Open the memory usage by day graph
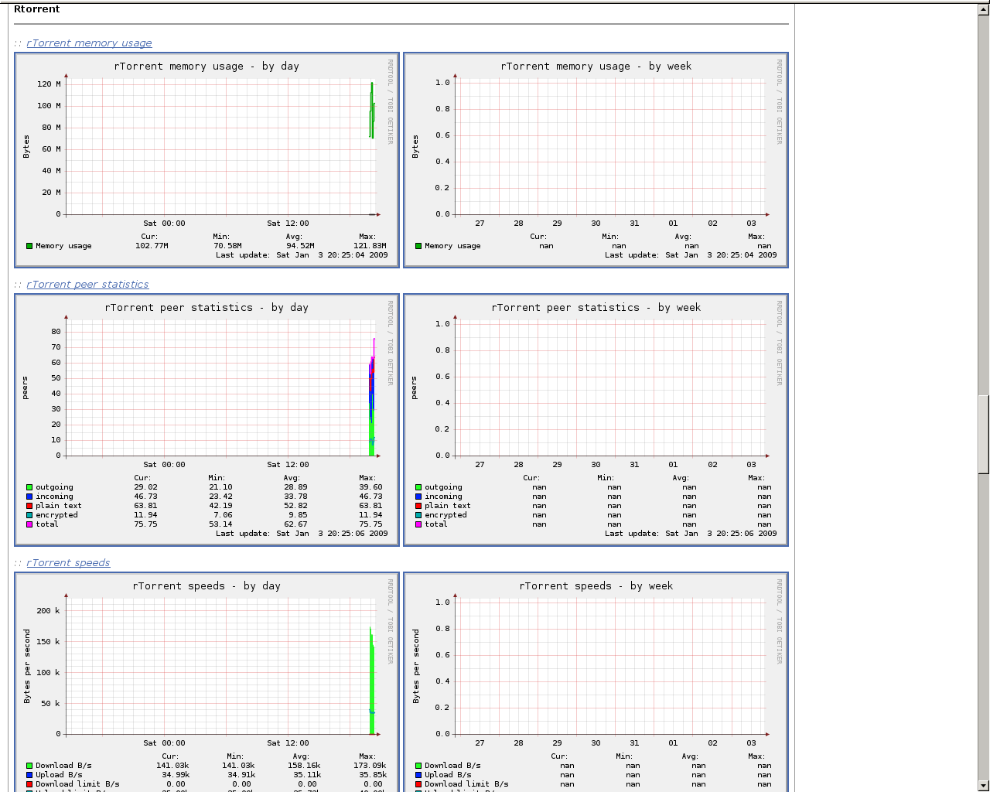Screen dimensions: 990x792 click(207, 160)
